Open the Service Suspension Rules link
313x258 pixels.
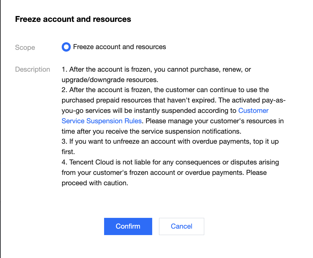point(102,121)
